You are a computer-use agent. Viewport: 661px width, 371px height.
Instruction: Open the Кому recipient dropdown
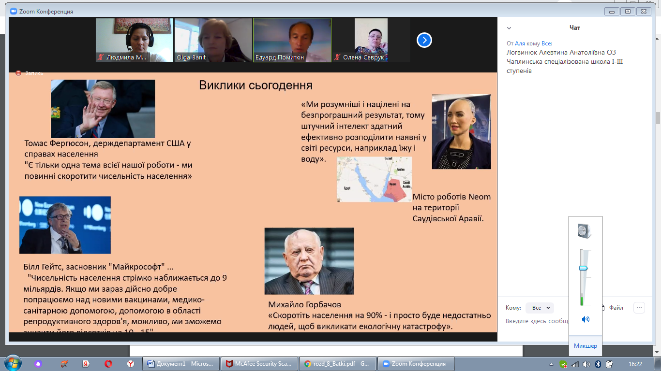coord(540,308)
